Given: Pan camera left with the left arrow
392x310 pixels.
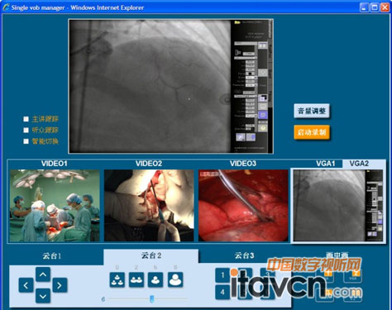Looking at the screenshot, I should coord(26,285).
